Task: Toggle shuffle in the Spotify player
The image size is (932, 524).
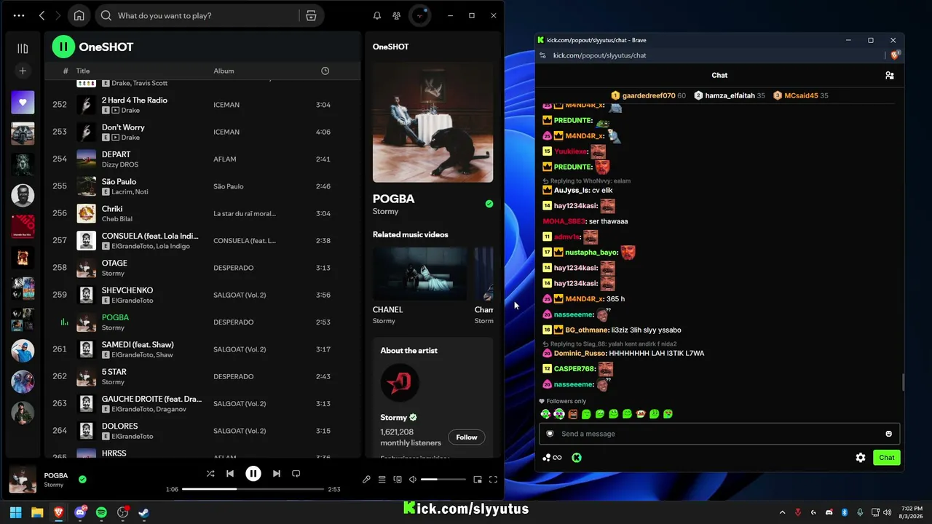Action: coord(210,474)
